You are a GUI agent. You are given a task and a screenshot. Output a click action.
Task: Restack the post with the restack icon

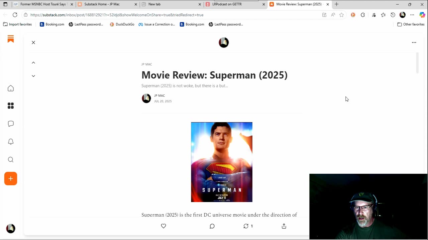coord(246,226)
